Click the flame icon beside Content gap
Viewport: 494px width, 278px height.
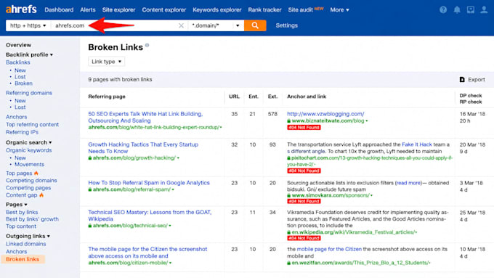(x=41, y=195)
